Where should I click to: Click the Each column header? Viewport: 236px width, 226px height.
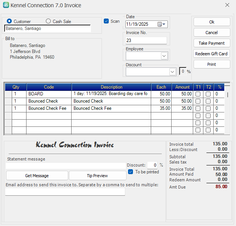pos(161,87)
